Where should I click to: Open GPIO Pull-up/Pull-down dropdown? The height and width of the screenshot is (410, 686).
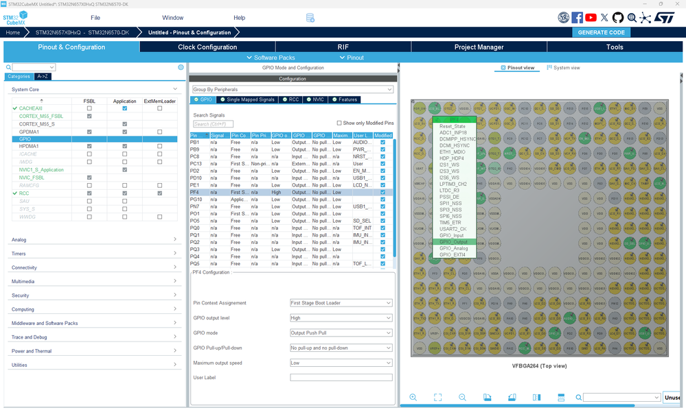(341, 348)
